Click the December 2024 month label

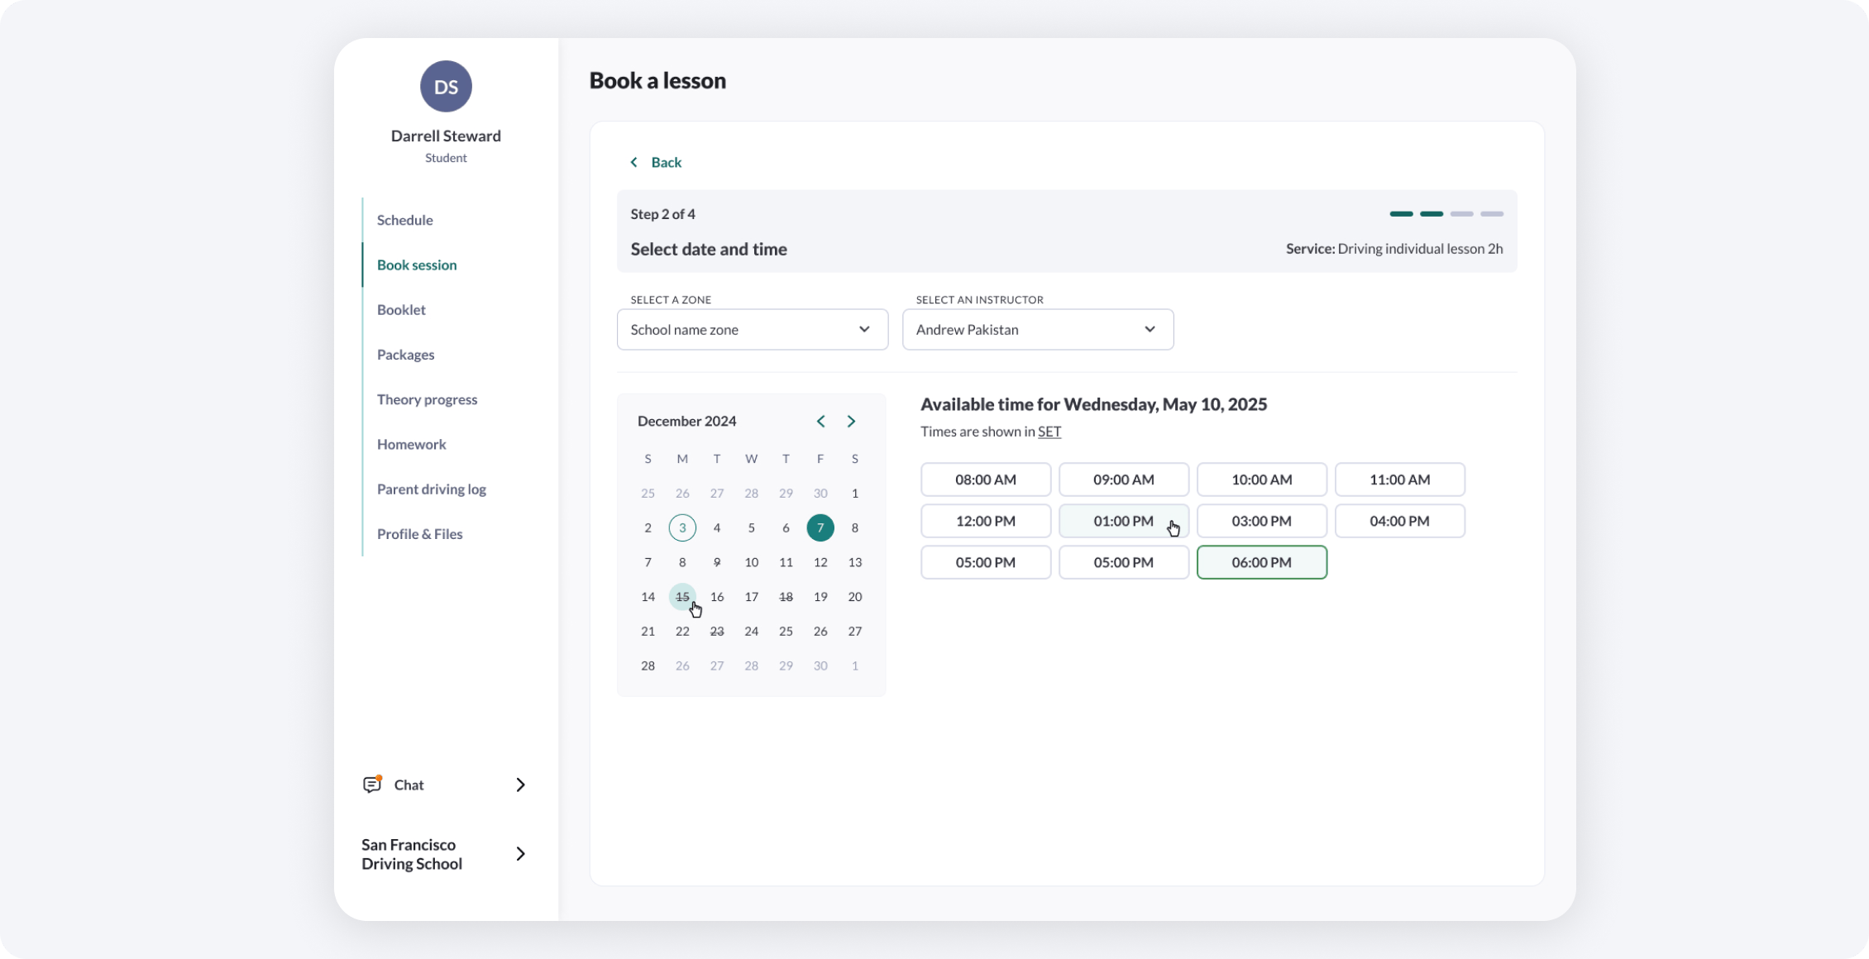click(x=686, y=421)
